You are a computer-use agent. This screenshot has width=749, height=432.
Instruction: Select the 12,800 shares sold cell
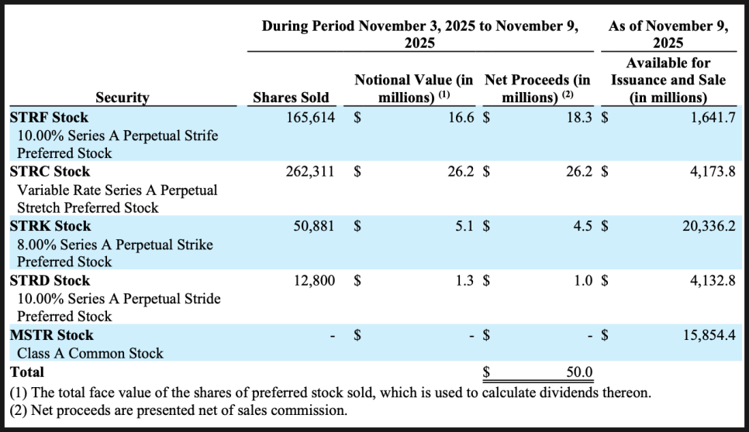[314, 280]
